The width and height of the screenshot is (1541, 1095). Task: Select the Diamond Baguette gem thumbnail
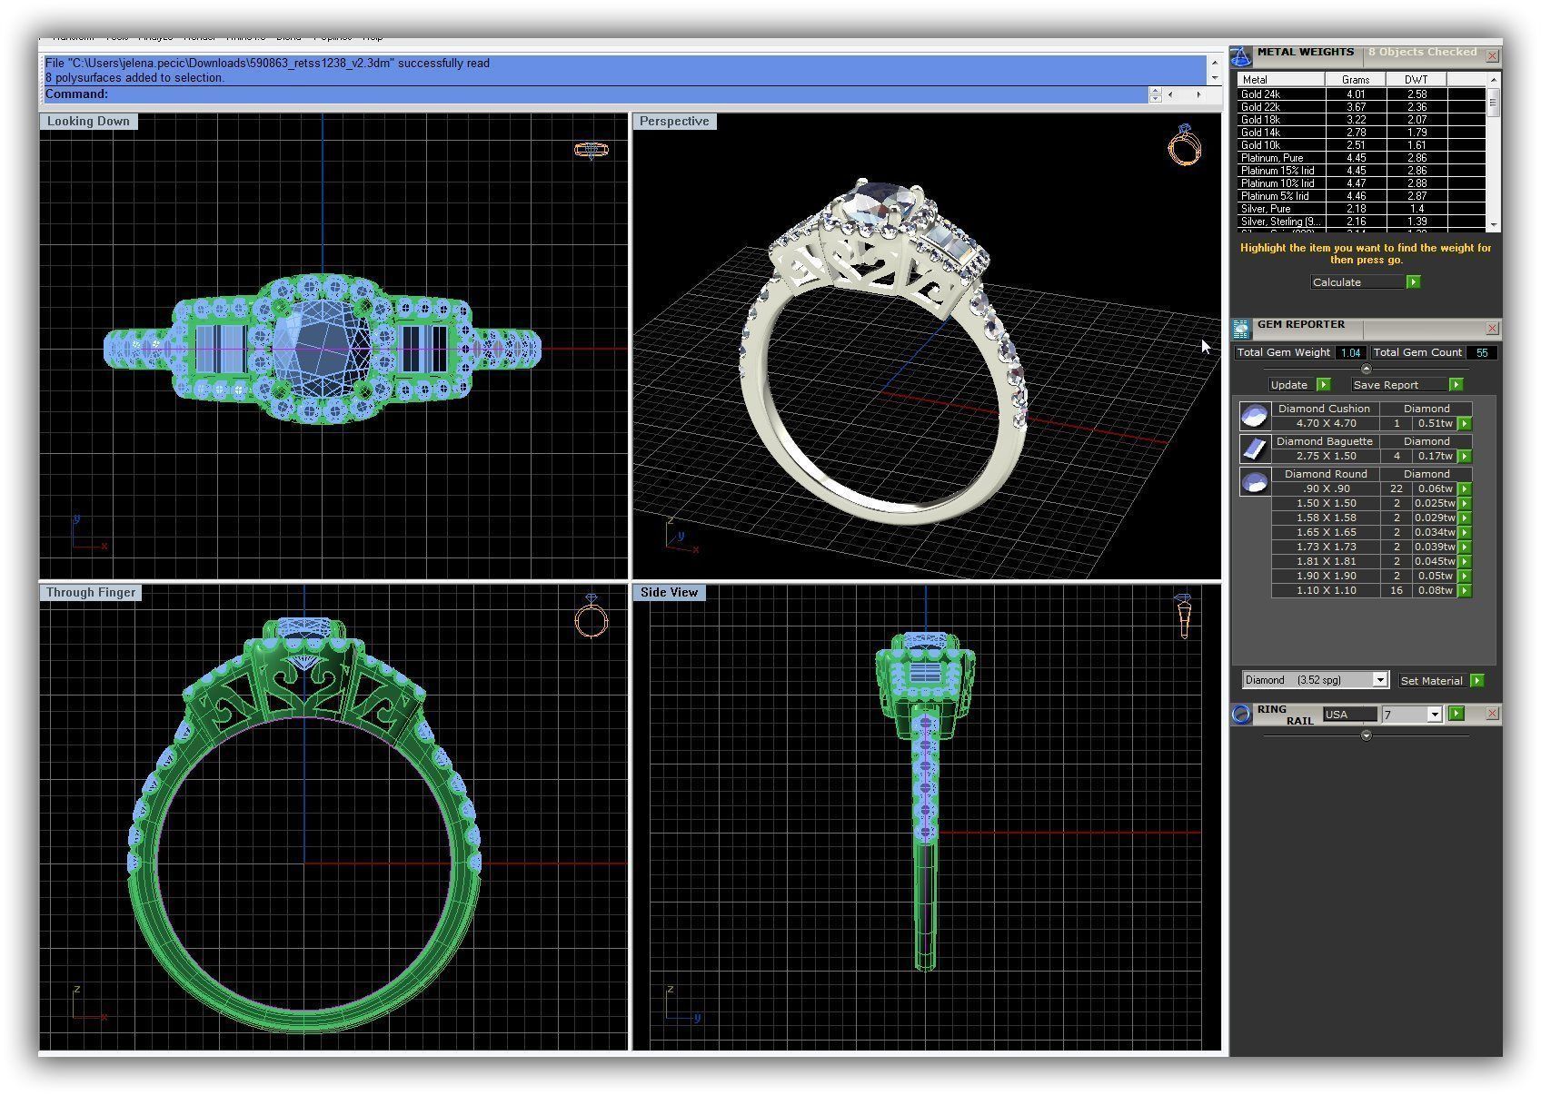[x=1255, y=449]
